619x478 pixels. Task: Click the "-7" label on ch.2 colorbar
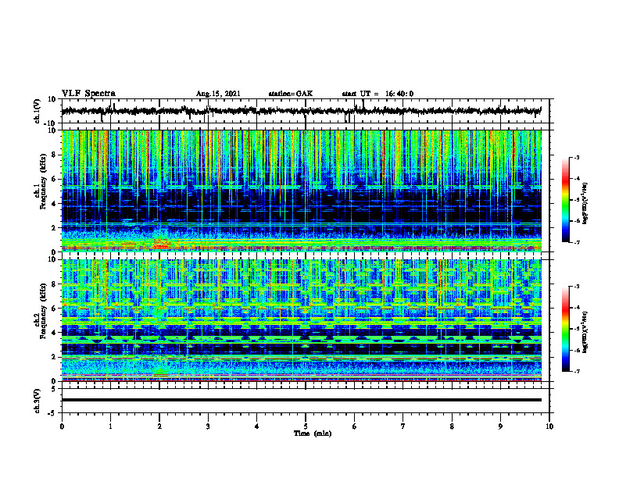(577, 372)
